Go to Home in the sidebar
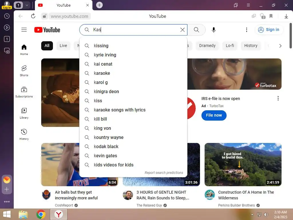 click(x=24, y=50)
